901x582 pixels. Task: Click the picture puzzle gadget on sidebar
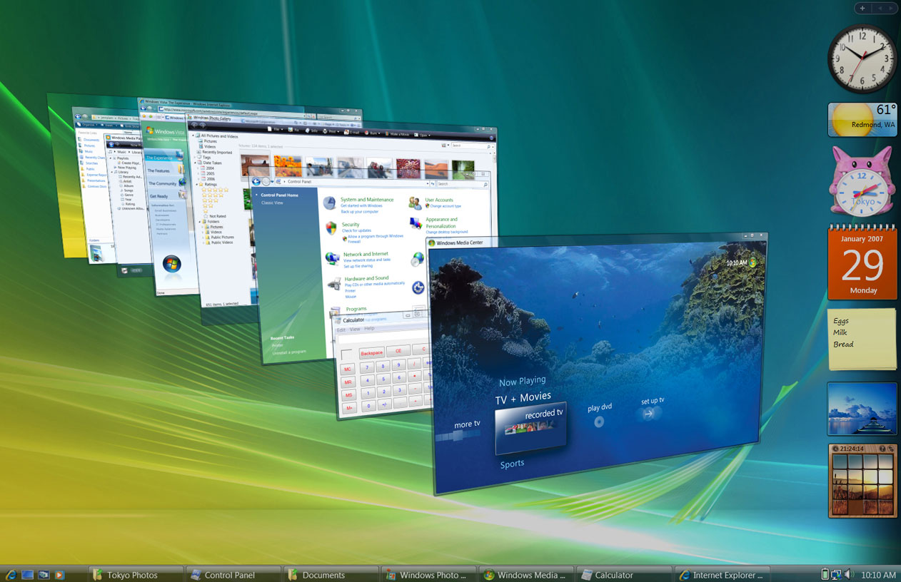pyautogui.click(x=862, y=481)
